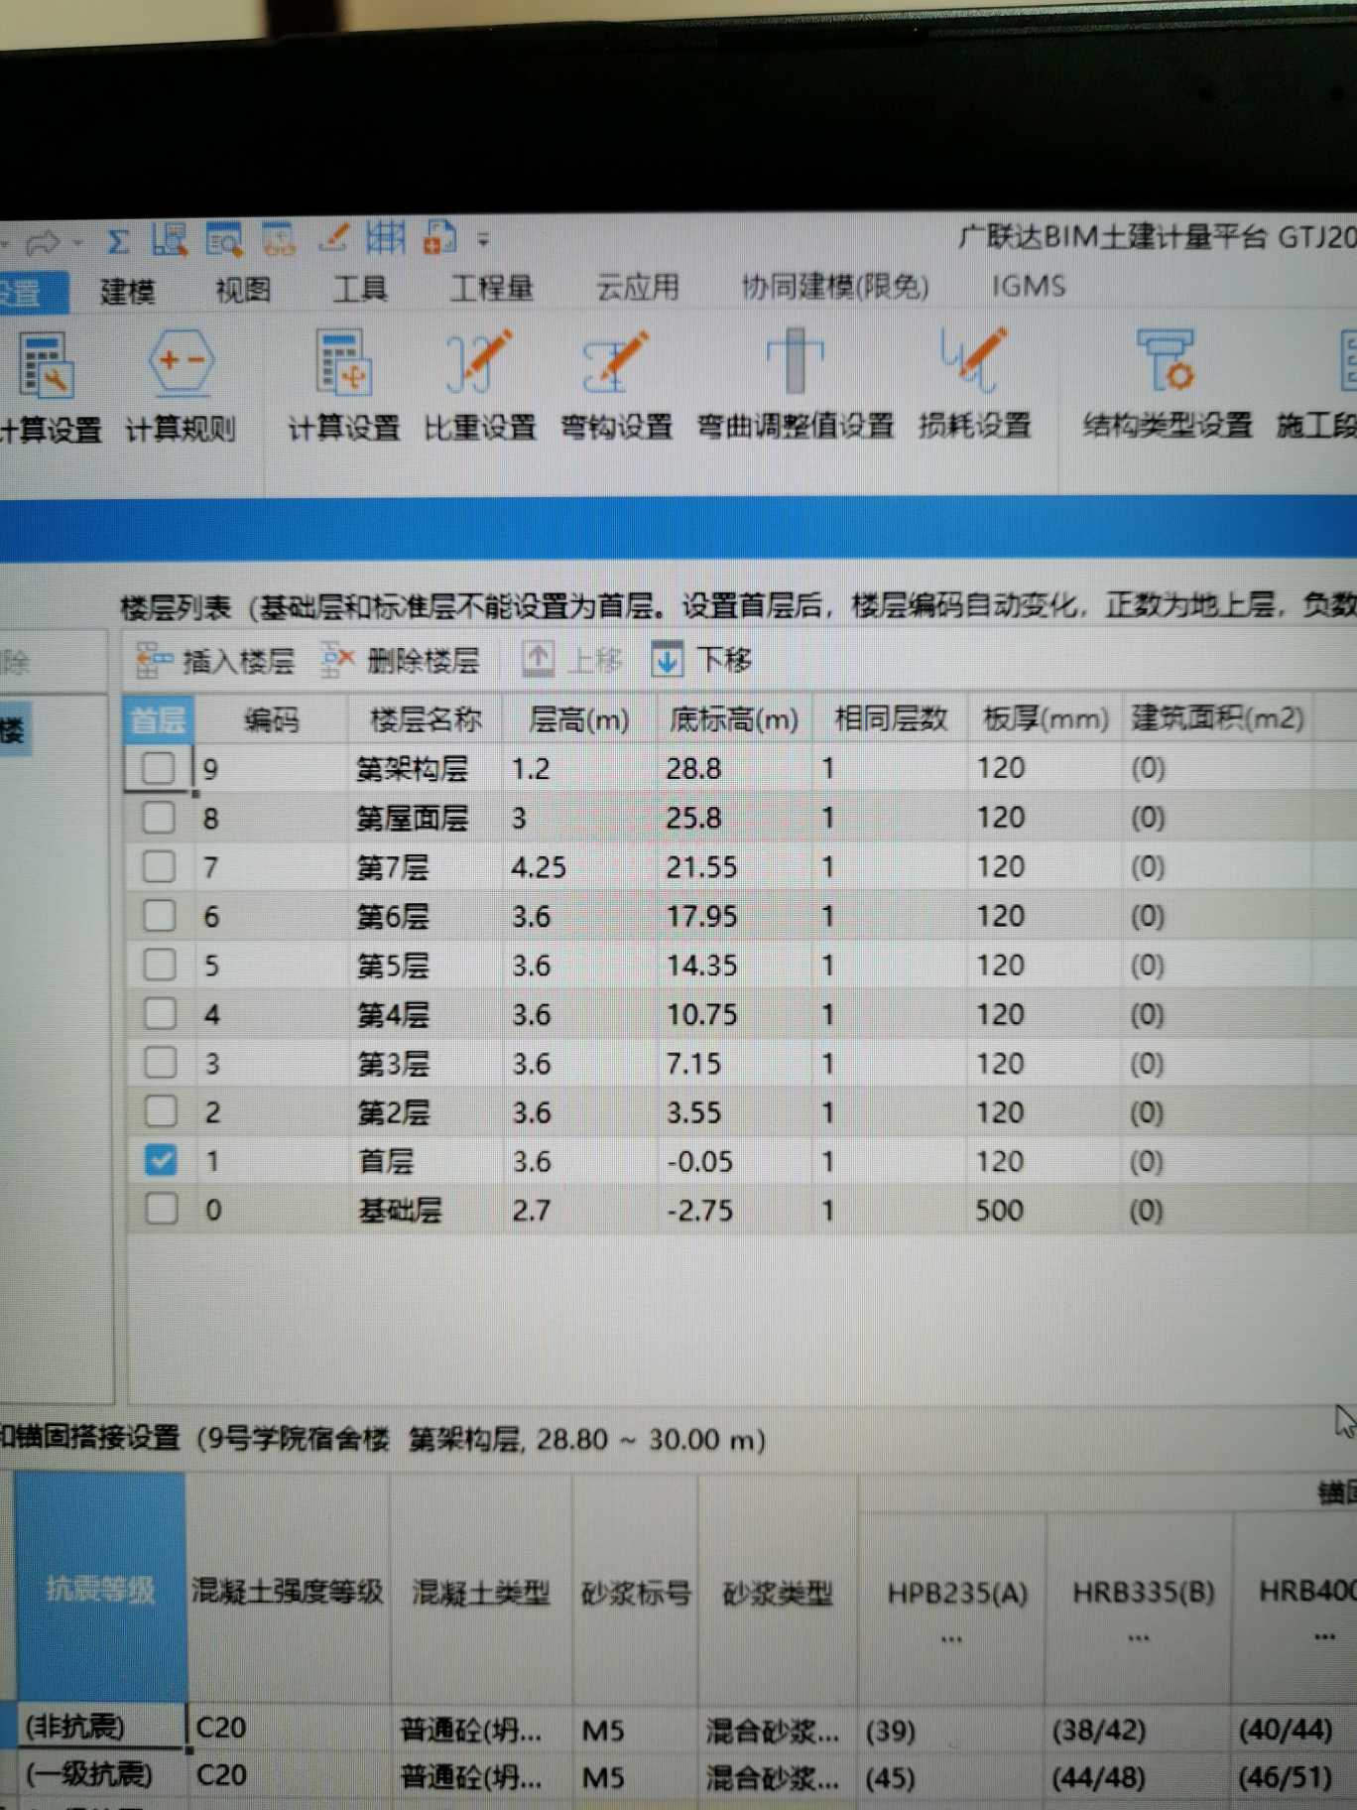Click the Σ summary calculation icon
This screenshot has width=1357, height=1810.
point(118,241)
